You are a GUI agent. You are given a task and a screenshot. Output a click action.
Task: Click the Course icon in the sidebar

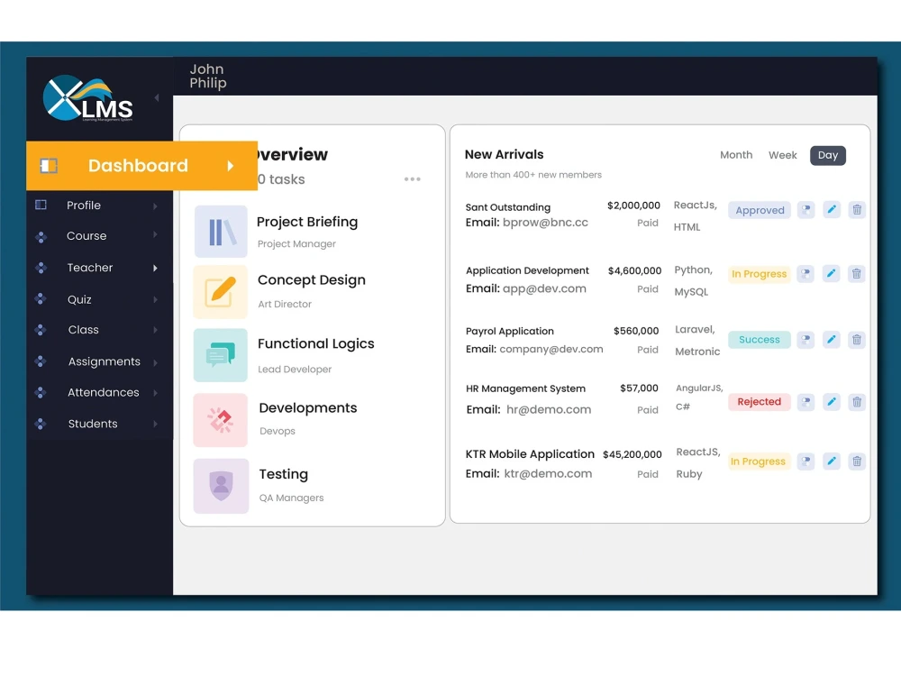(x=40, y=235)
